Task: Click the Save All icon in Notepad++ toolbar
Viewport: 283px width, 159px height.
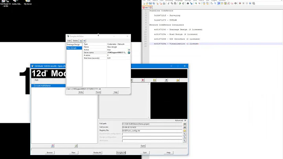Action: click(154, 4)
